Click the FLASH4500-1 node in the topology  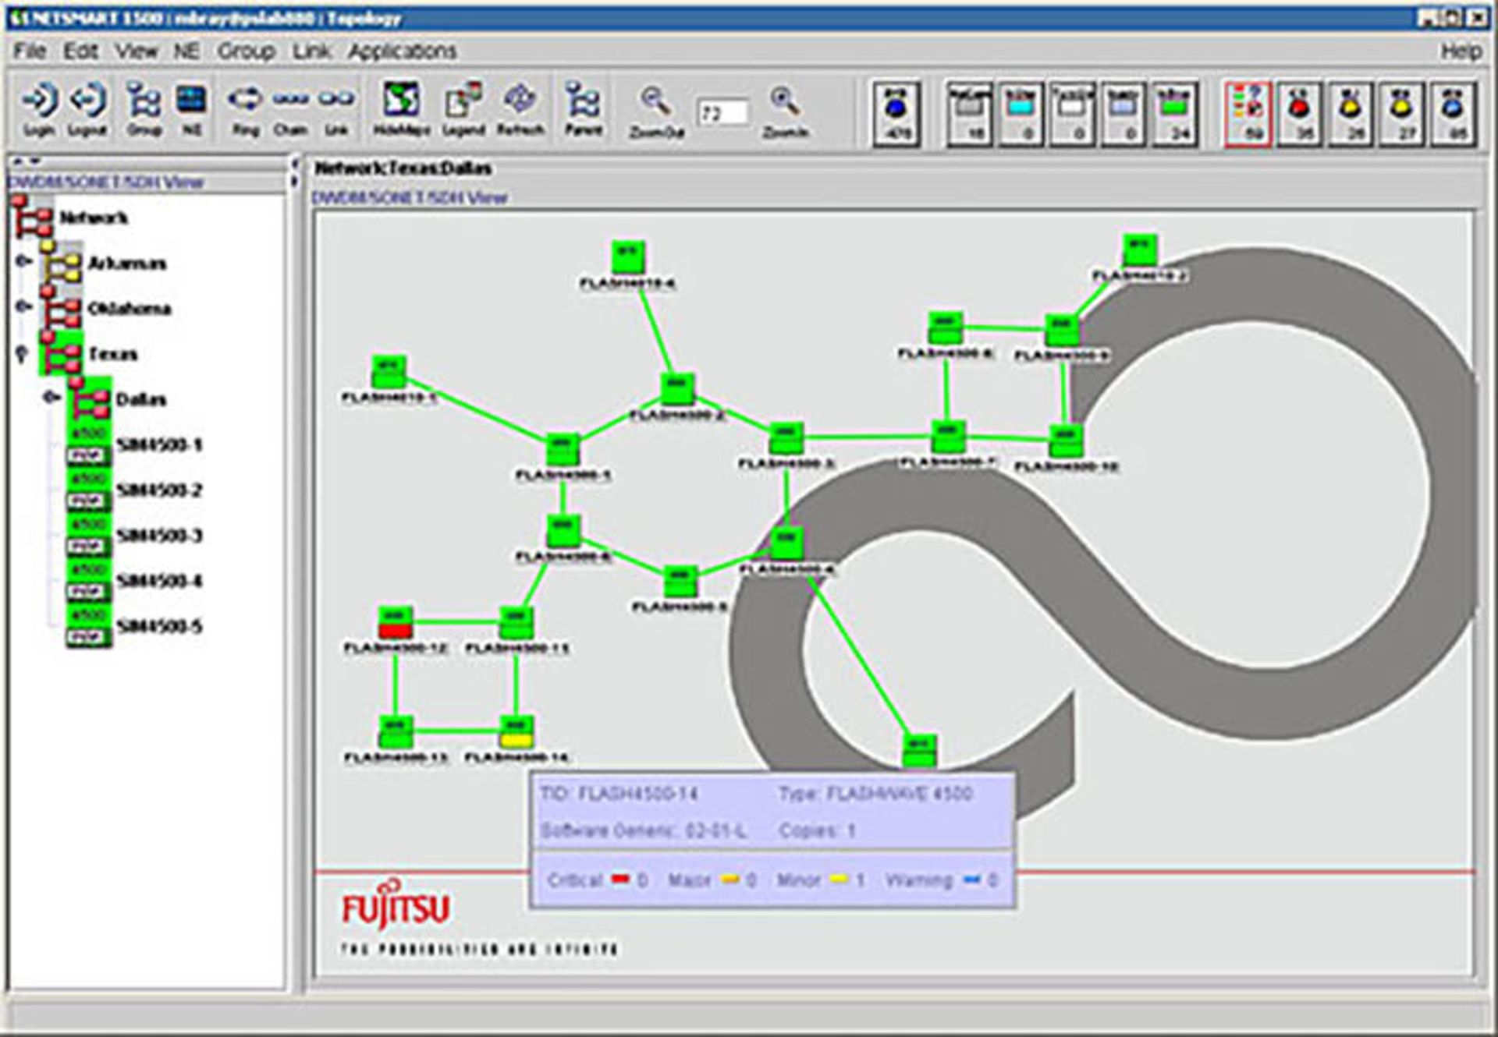tap(562, 450)
